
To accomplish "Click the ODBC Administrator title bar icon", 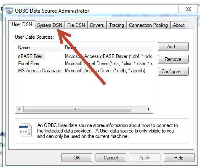I will (9, 11).
